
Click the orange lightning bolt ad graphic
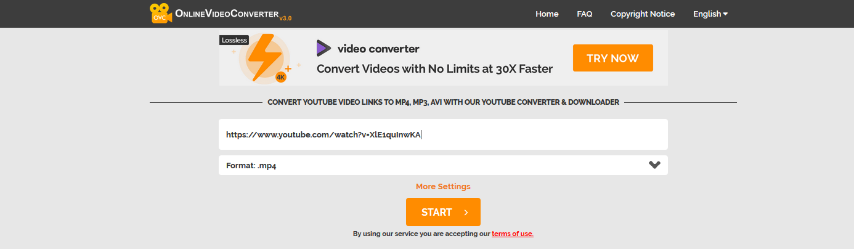pyautogui.click(x=264, y=56)
